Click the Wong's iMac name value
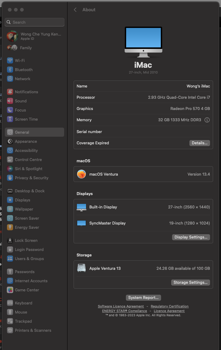Viewport: 221px width, 350px height. [x=198, y=86]
